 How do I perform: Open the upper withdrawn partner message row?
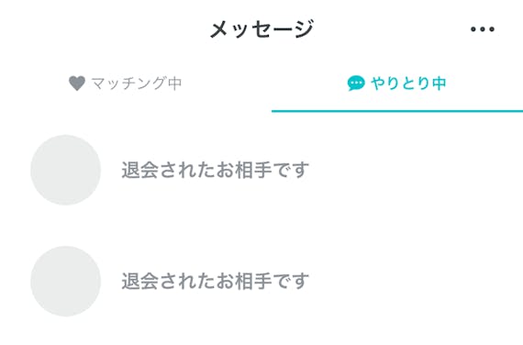coord(261,170)
